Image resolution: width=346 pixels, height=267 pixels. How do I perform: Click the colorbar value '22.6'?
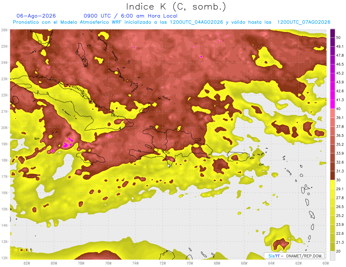point(340,234)
